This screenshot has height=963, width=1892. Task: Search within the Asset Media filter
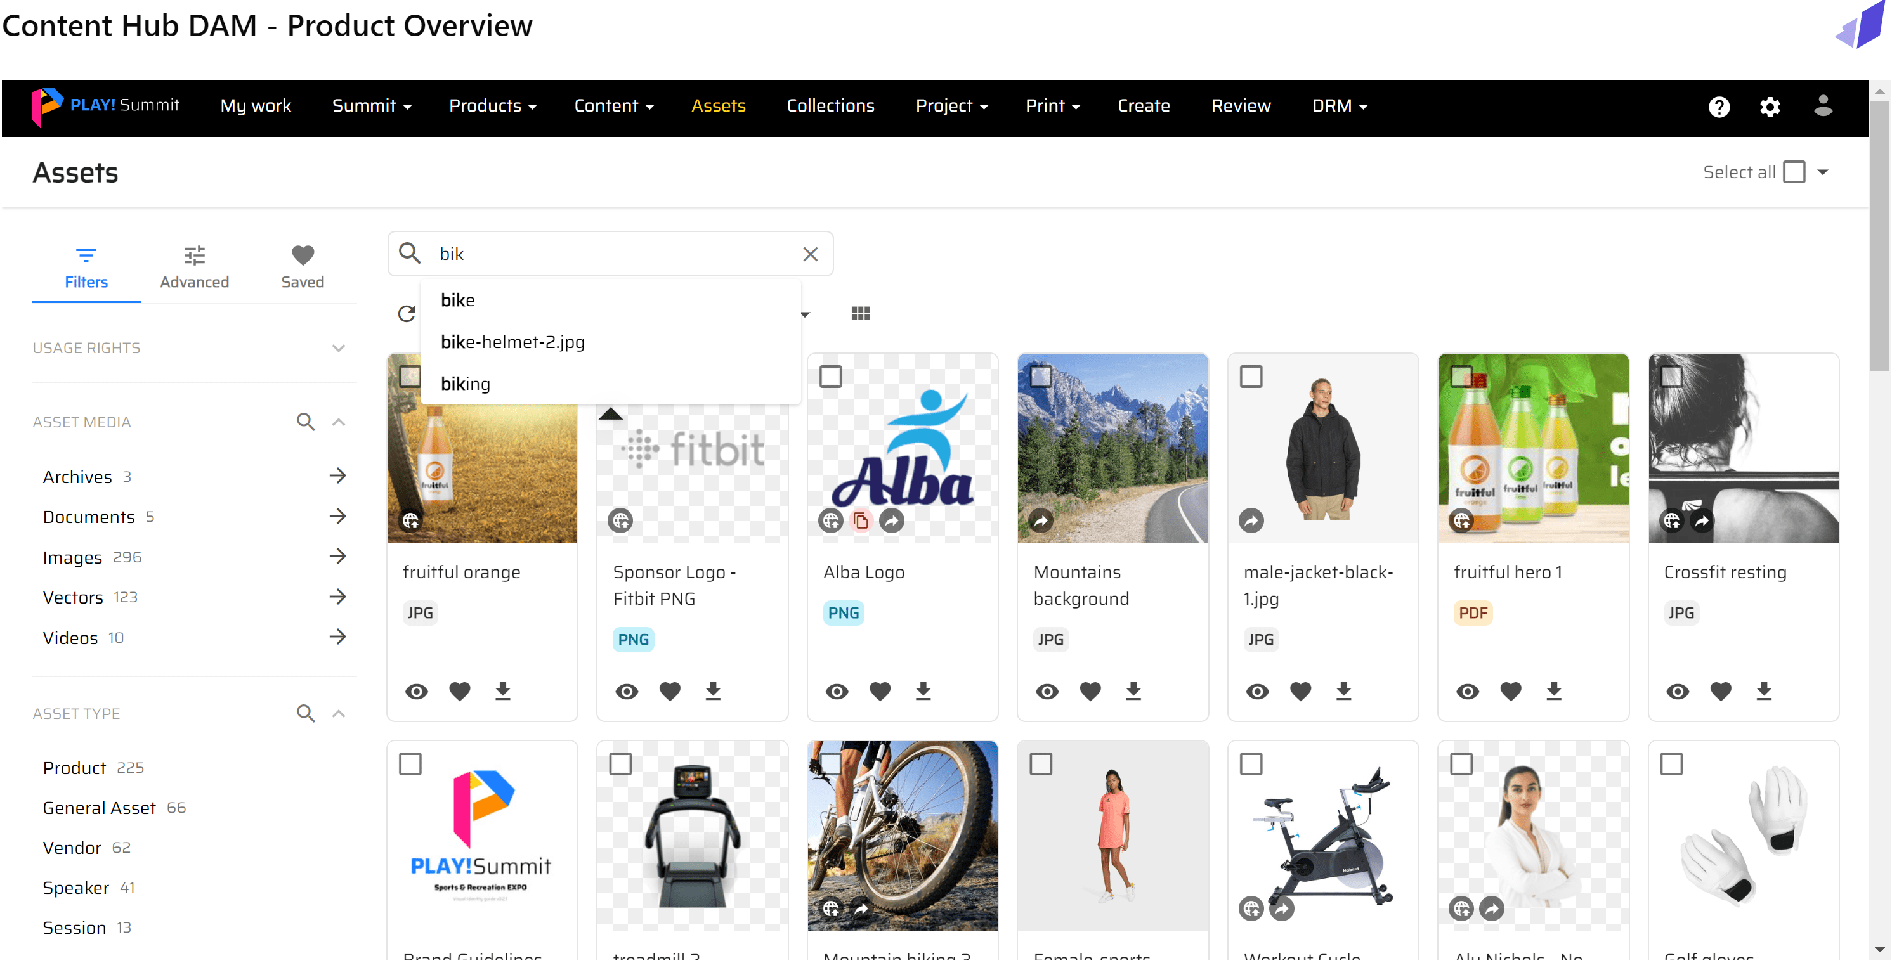pos(306,422)
